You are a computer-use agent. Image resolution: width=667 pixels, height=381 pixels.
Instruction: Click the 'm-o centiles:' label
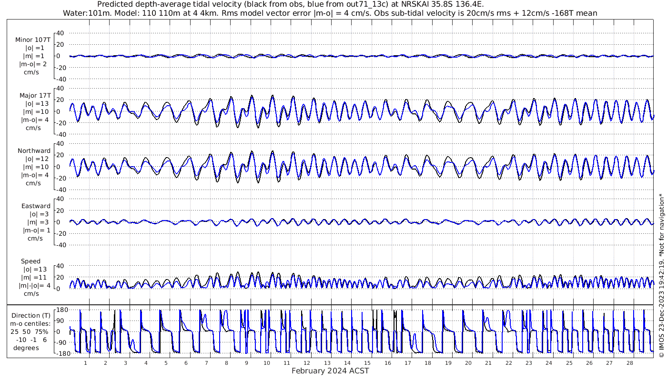31,324
